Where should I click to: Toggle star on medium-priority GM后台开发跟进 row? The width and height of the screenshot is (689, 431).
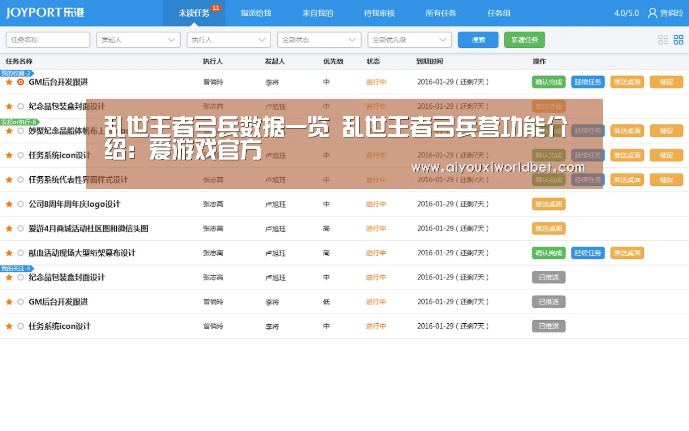[x=9, y=82]
